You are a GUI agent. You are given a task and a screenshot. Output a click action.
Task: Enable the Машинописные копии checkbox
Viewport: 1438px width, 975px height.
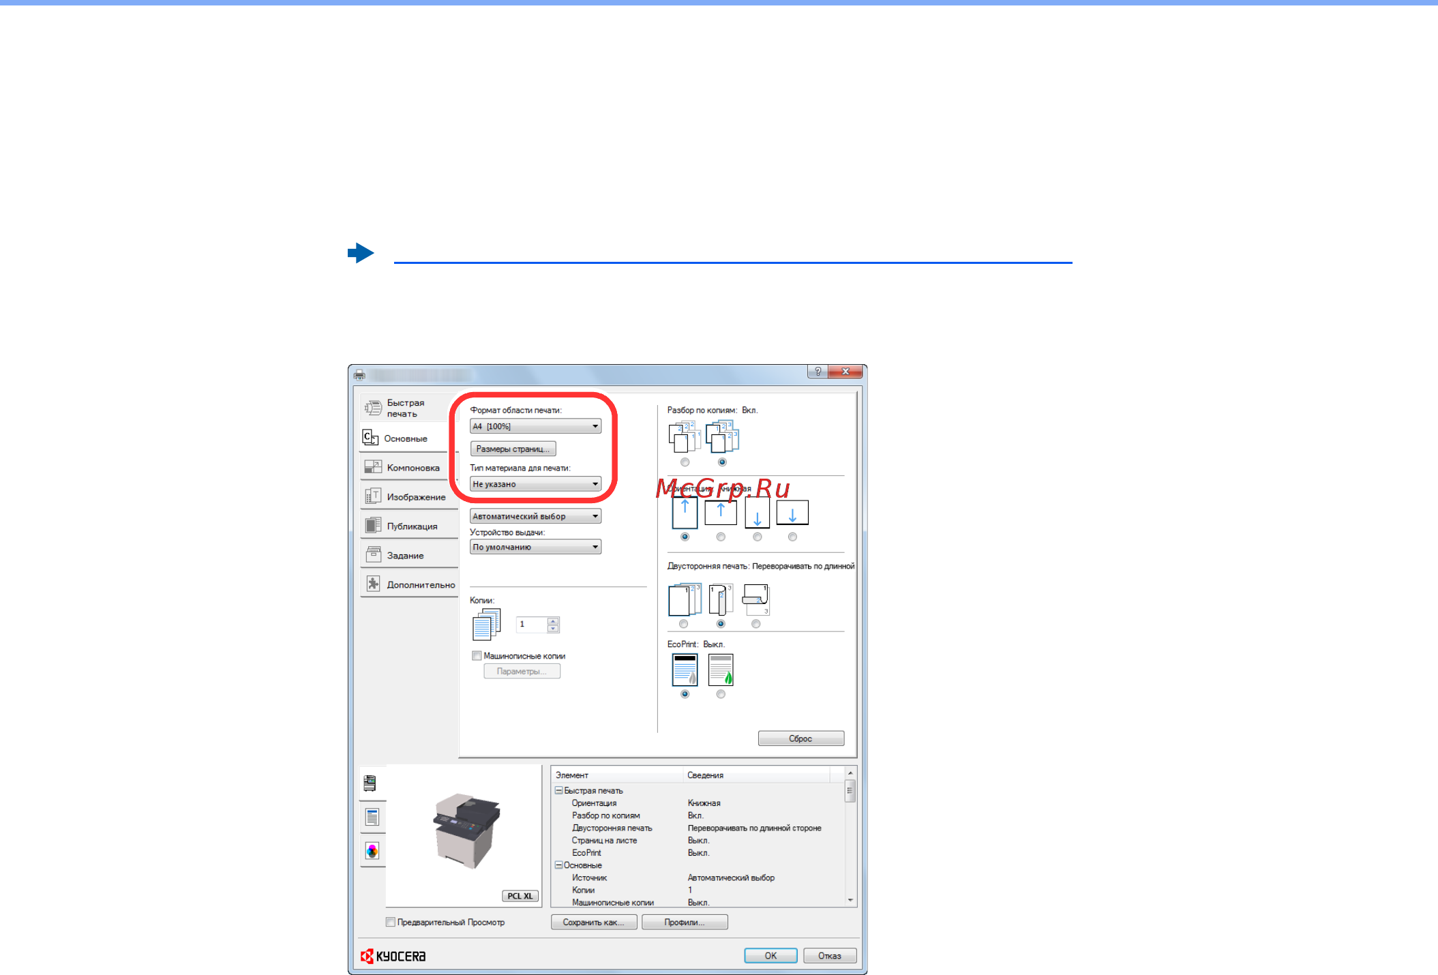[477, 656]
